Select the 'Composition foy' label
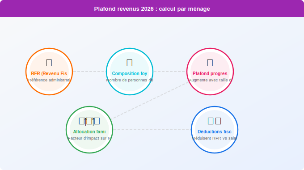304x170 pixels. click(x=130, y=73)
